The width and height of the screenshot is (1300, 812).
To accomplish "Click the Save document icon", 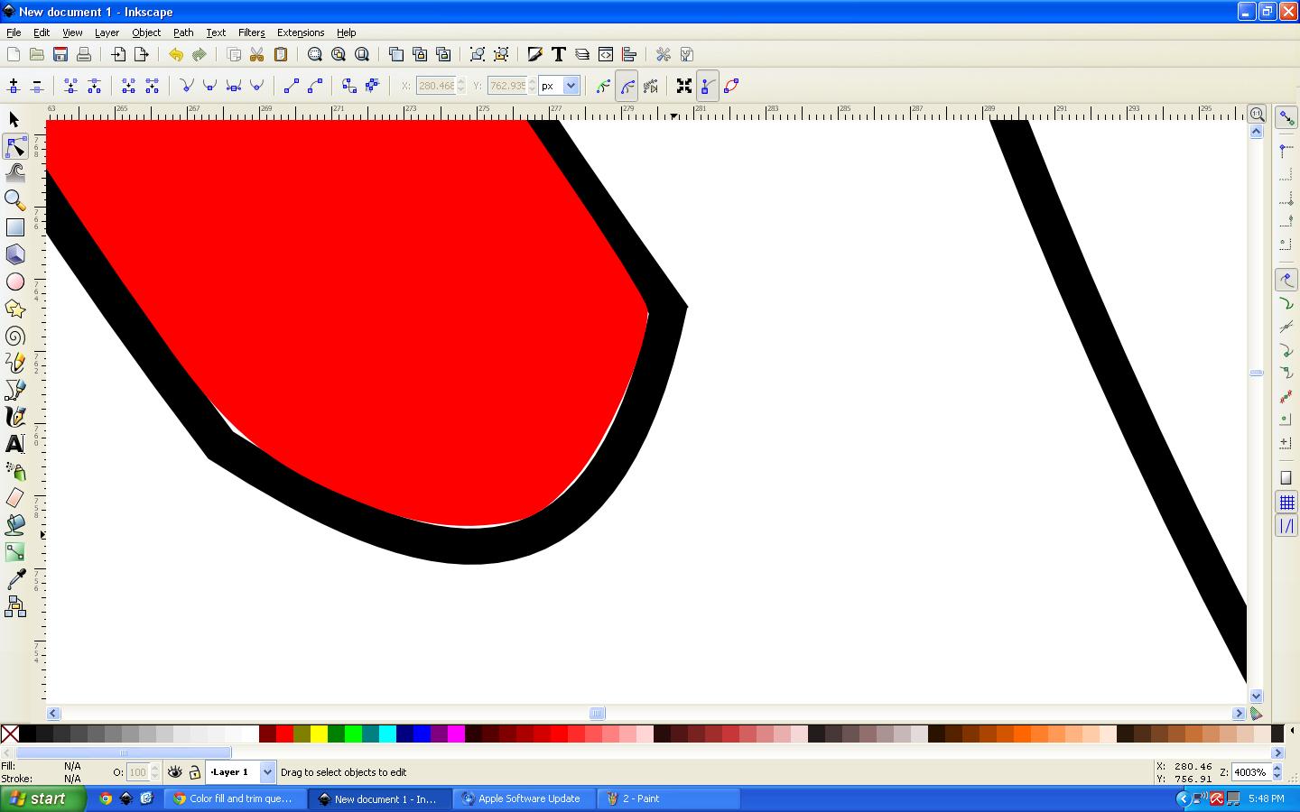I will tap(60, 54).
